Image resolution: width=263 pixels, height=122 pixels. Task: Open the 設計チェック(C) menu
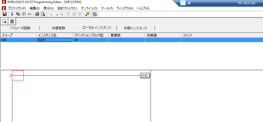[x=67, y=8]
